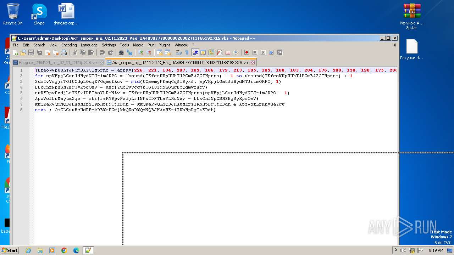Open the Macro menu
The height and width of the screenshot is (255, 454).
(138, 45)
